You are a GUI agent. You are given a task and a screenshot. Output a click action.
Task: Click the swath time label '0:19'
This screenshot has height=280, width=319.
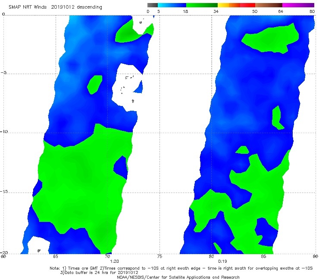(222, 261)
